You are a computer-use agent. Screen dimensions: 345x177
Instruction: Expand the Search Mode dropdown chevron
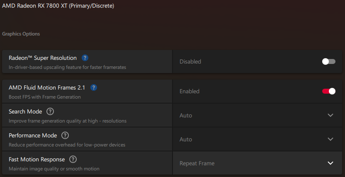330,115
